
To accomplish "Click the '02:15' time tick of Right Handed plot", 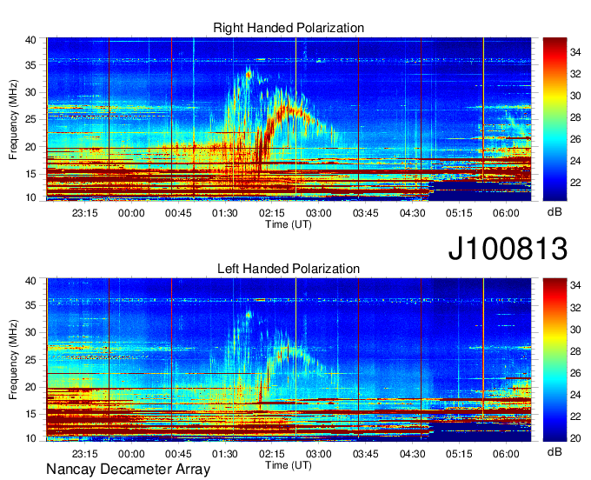I will click(x=272, y=213).
